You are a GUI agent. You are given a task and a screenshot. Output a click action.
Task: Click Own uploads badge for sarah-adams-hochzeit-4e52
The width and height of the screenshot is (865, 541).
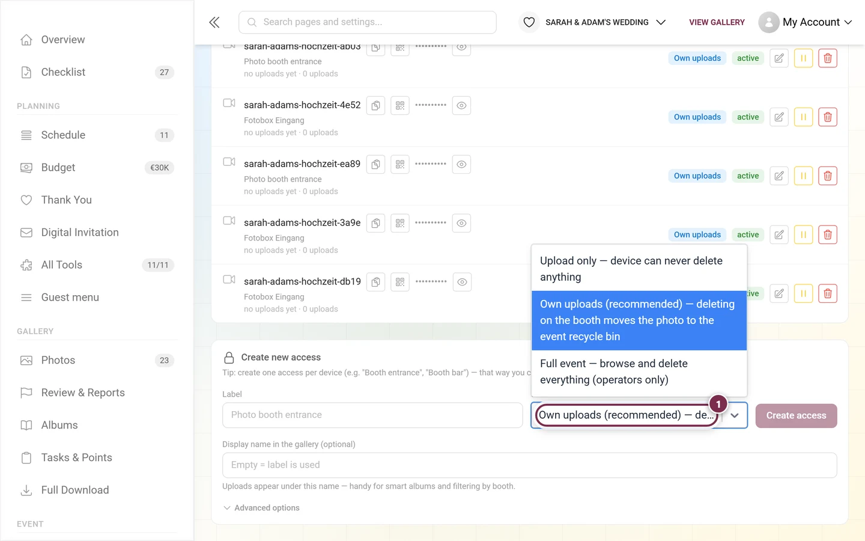click(x=697, y=117)
